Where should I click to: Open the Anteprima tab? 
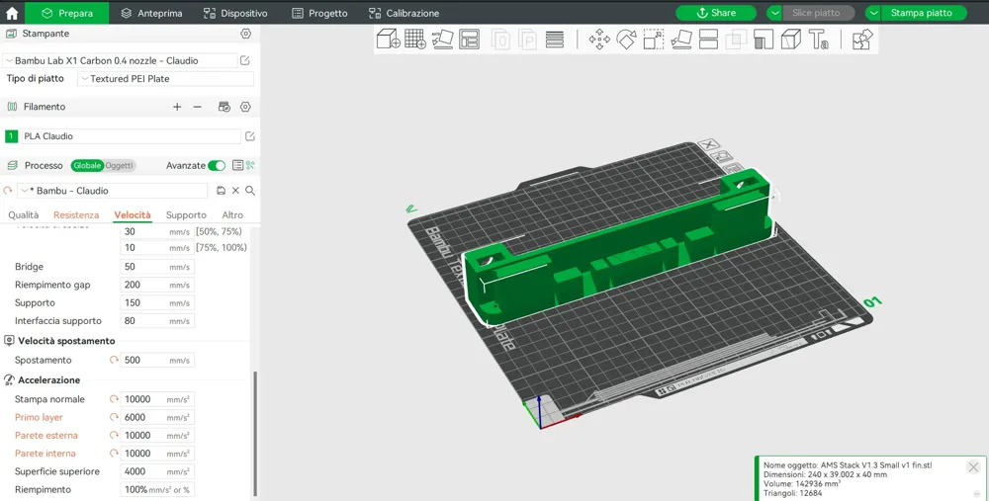click(150, 14)
